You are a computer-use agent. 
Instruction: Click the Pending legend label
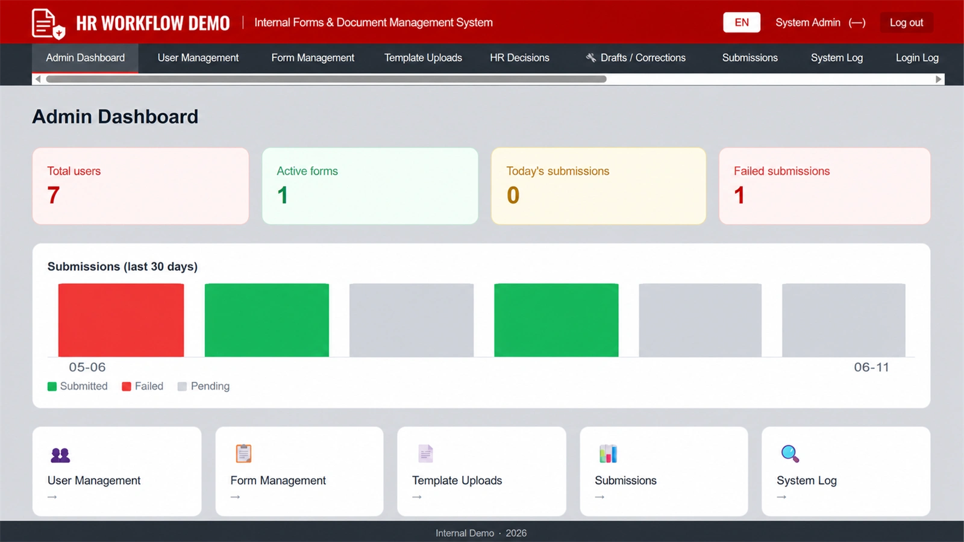point(210,386)
